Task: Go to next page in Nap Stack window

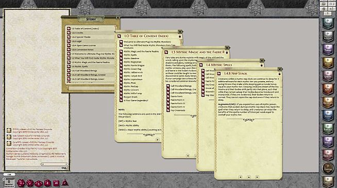Action: coord(257,177)
